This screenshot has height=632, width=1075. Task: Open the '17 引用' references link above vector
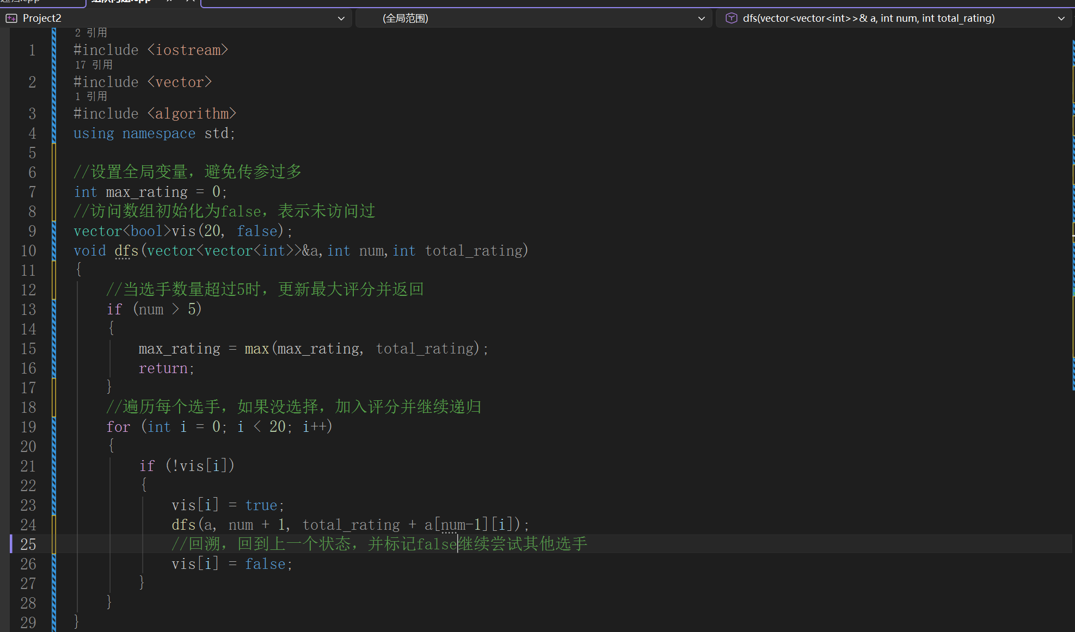coord(94,65)
